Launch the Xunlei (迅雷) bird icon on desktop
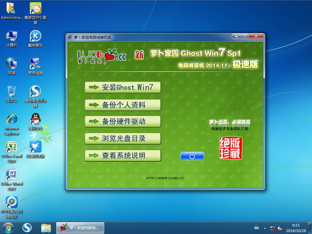This screenshot has width=312, height=234. click(x=35, y=150)
